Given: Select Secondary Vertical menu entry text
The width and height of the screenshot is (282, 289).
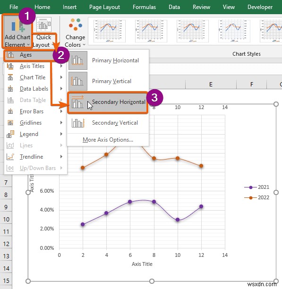Looking at the screenshot, I should tap(115, 123).
